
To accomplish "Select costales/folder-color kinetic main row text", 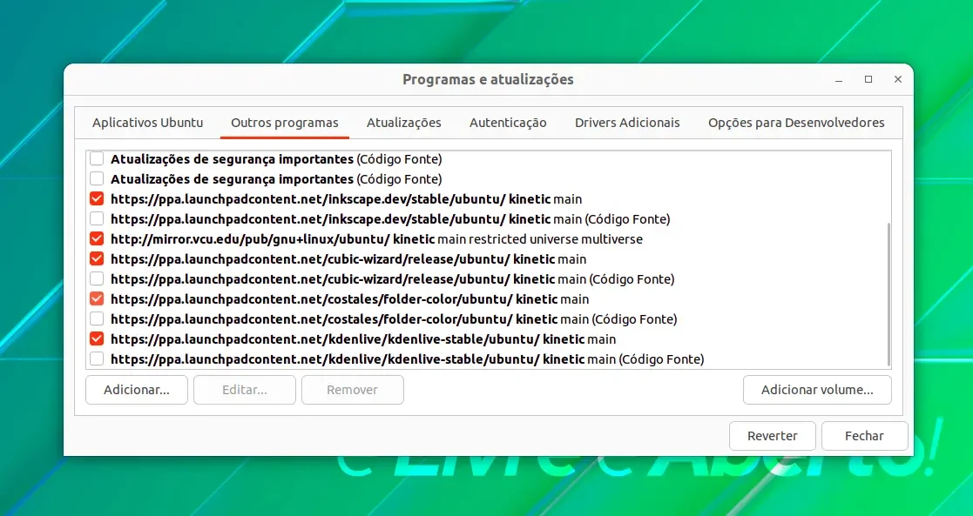I will (x=350, y=299).
